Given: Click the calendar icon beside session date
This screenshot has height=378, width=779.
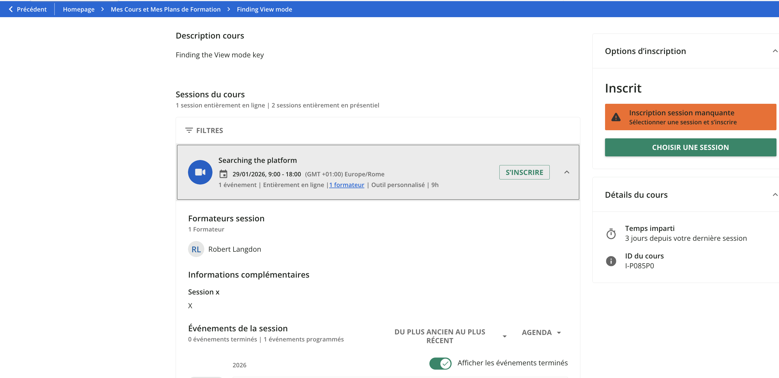Looking at the screenshot, I should click(x=223, y=174).
